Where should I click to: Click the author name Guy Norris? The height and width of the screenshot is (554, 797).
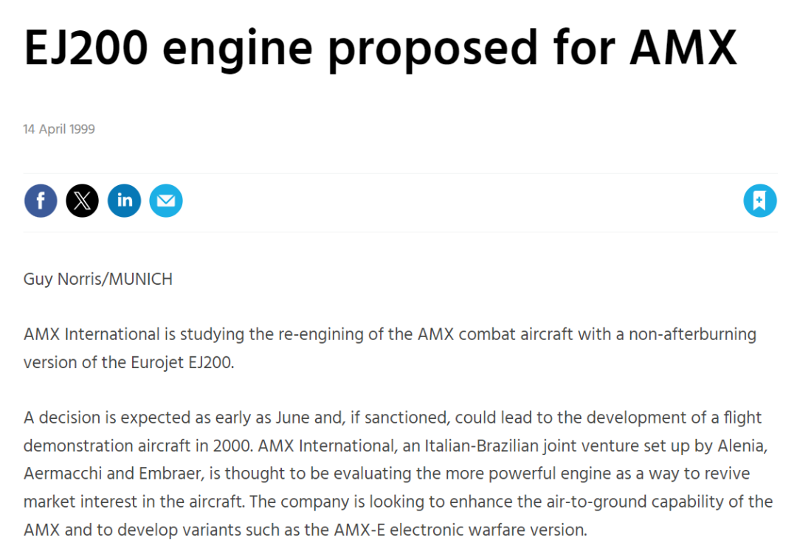coord(63,279)
